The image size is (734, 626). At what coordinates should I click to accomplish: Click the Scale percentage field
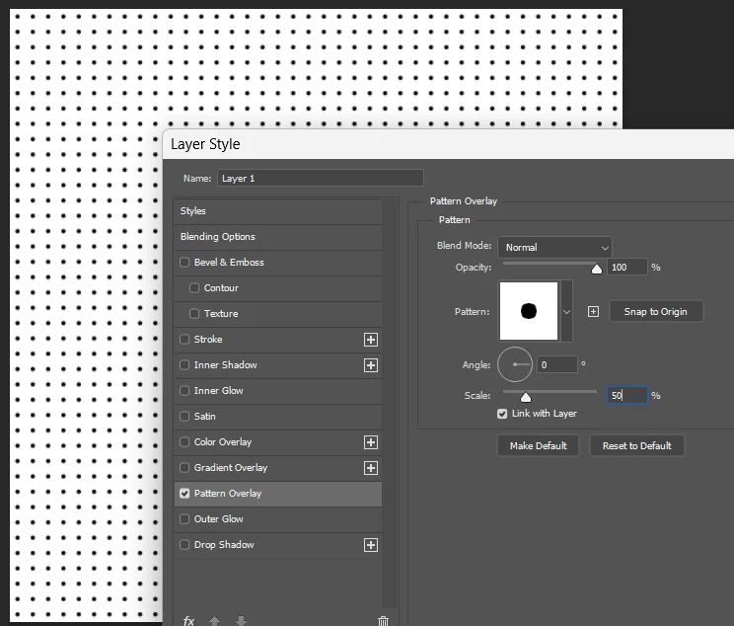point(627,396)
